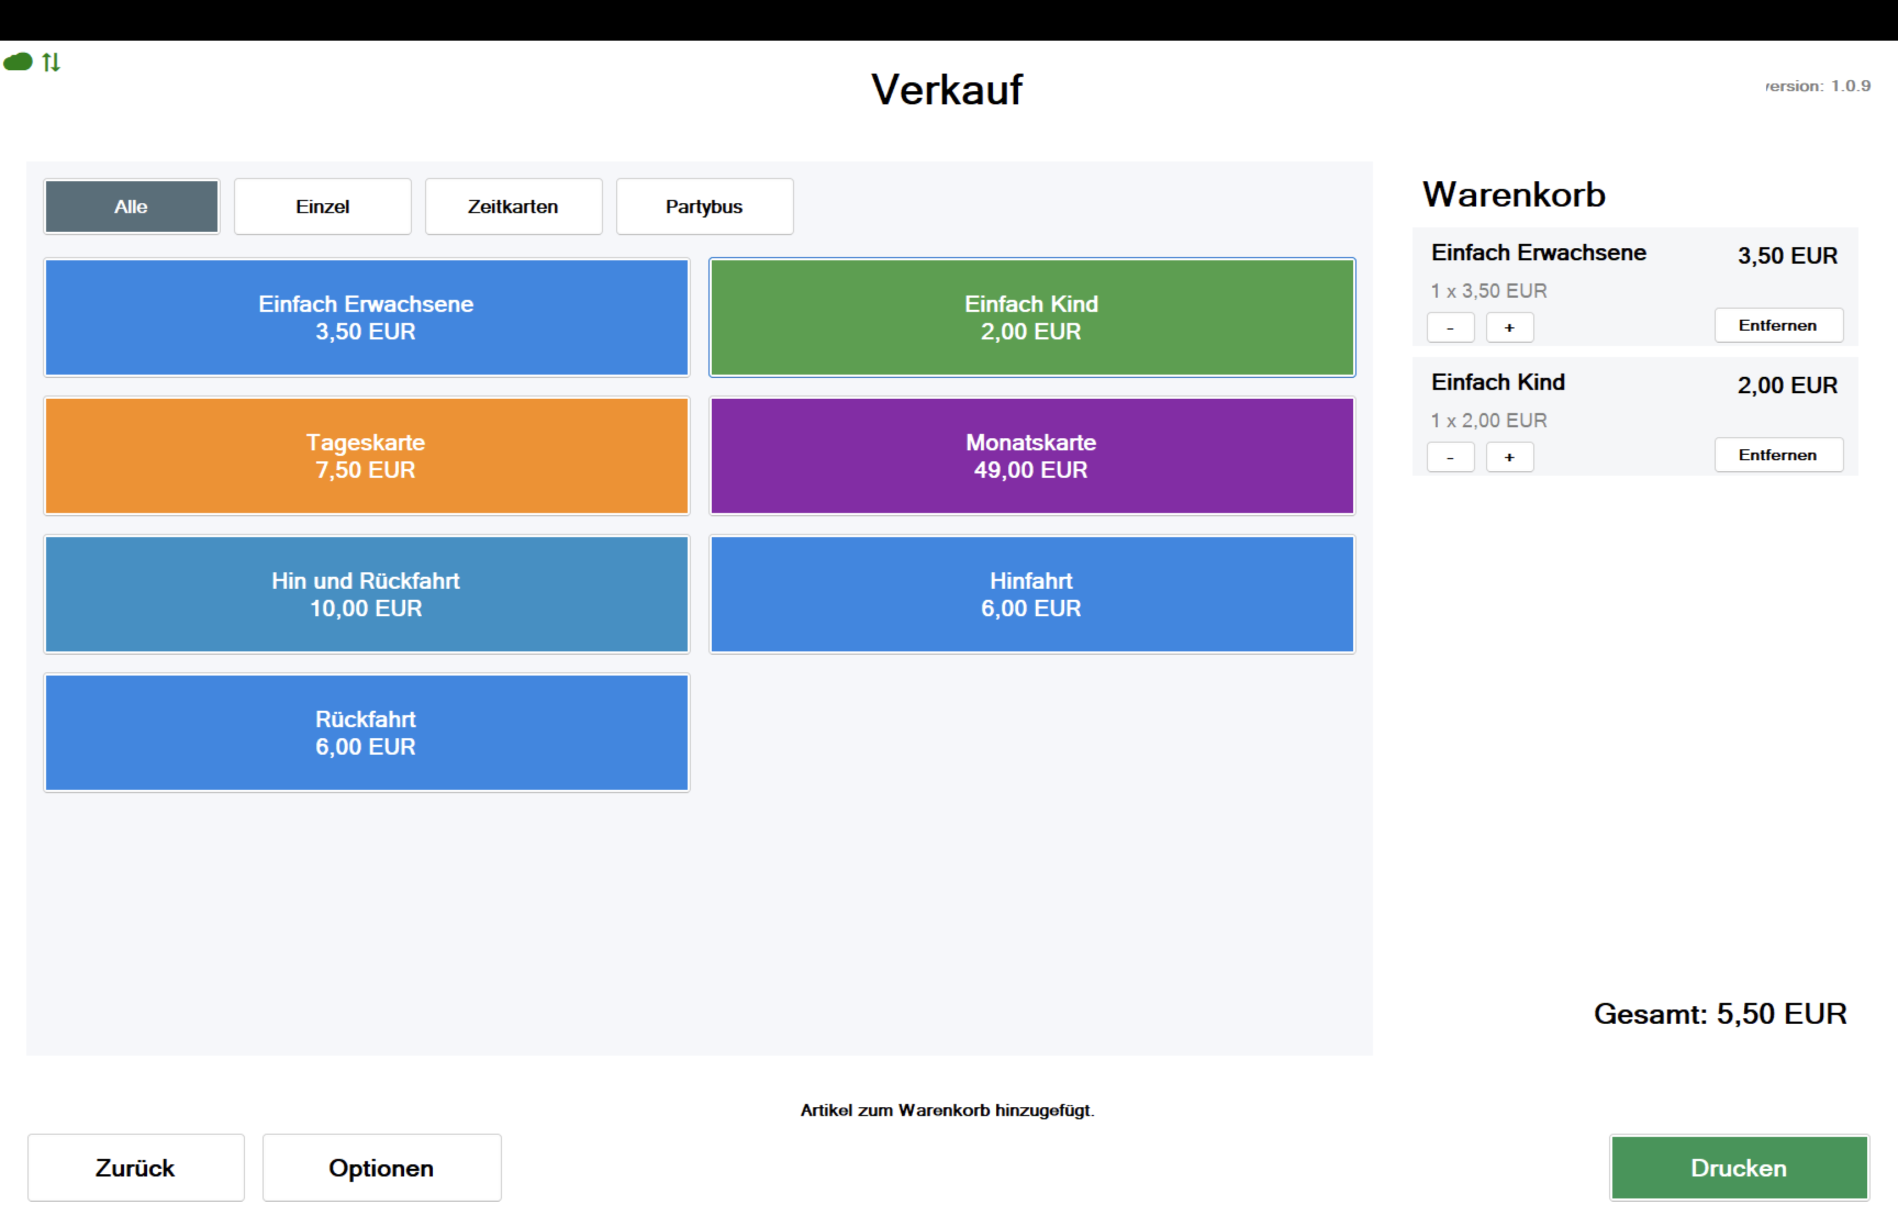Viewport: 1898px width, 1227px height.
Task: Add Monatskarte 49,00 EUR ticket
Action: point(1031,456)
